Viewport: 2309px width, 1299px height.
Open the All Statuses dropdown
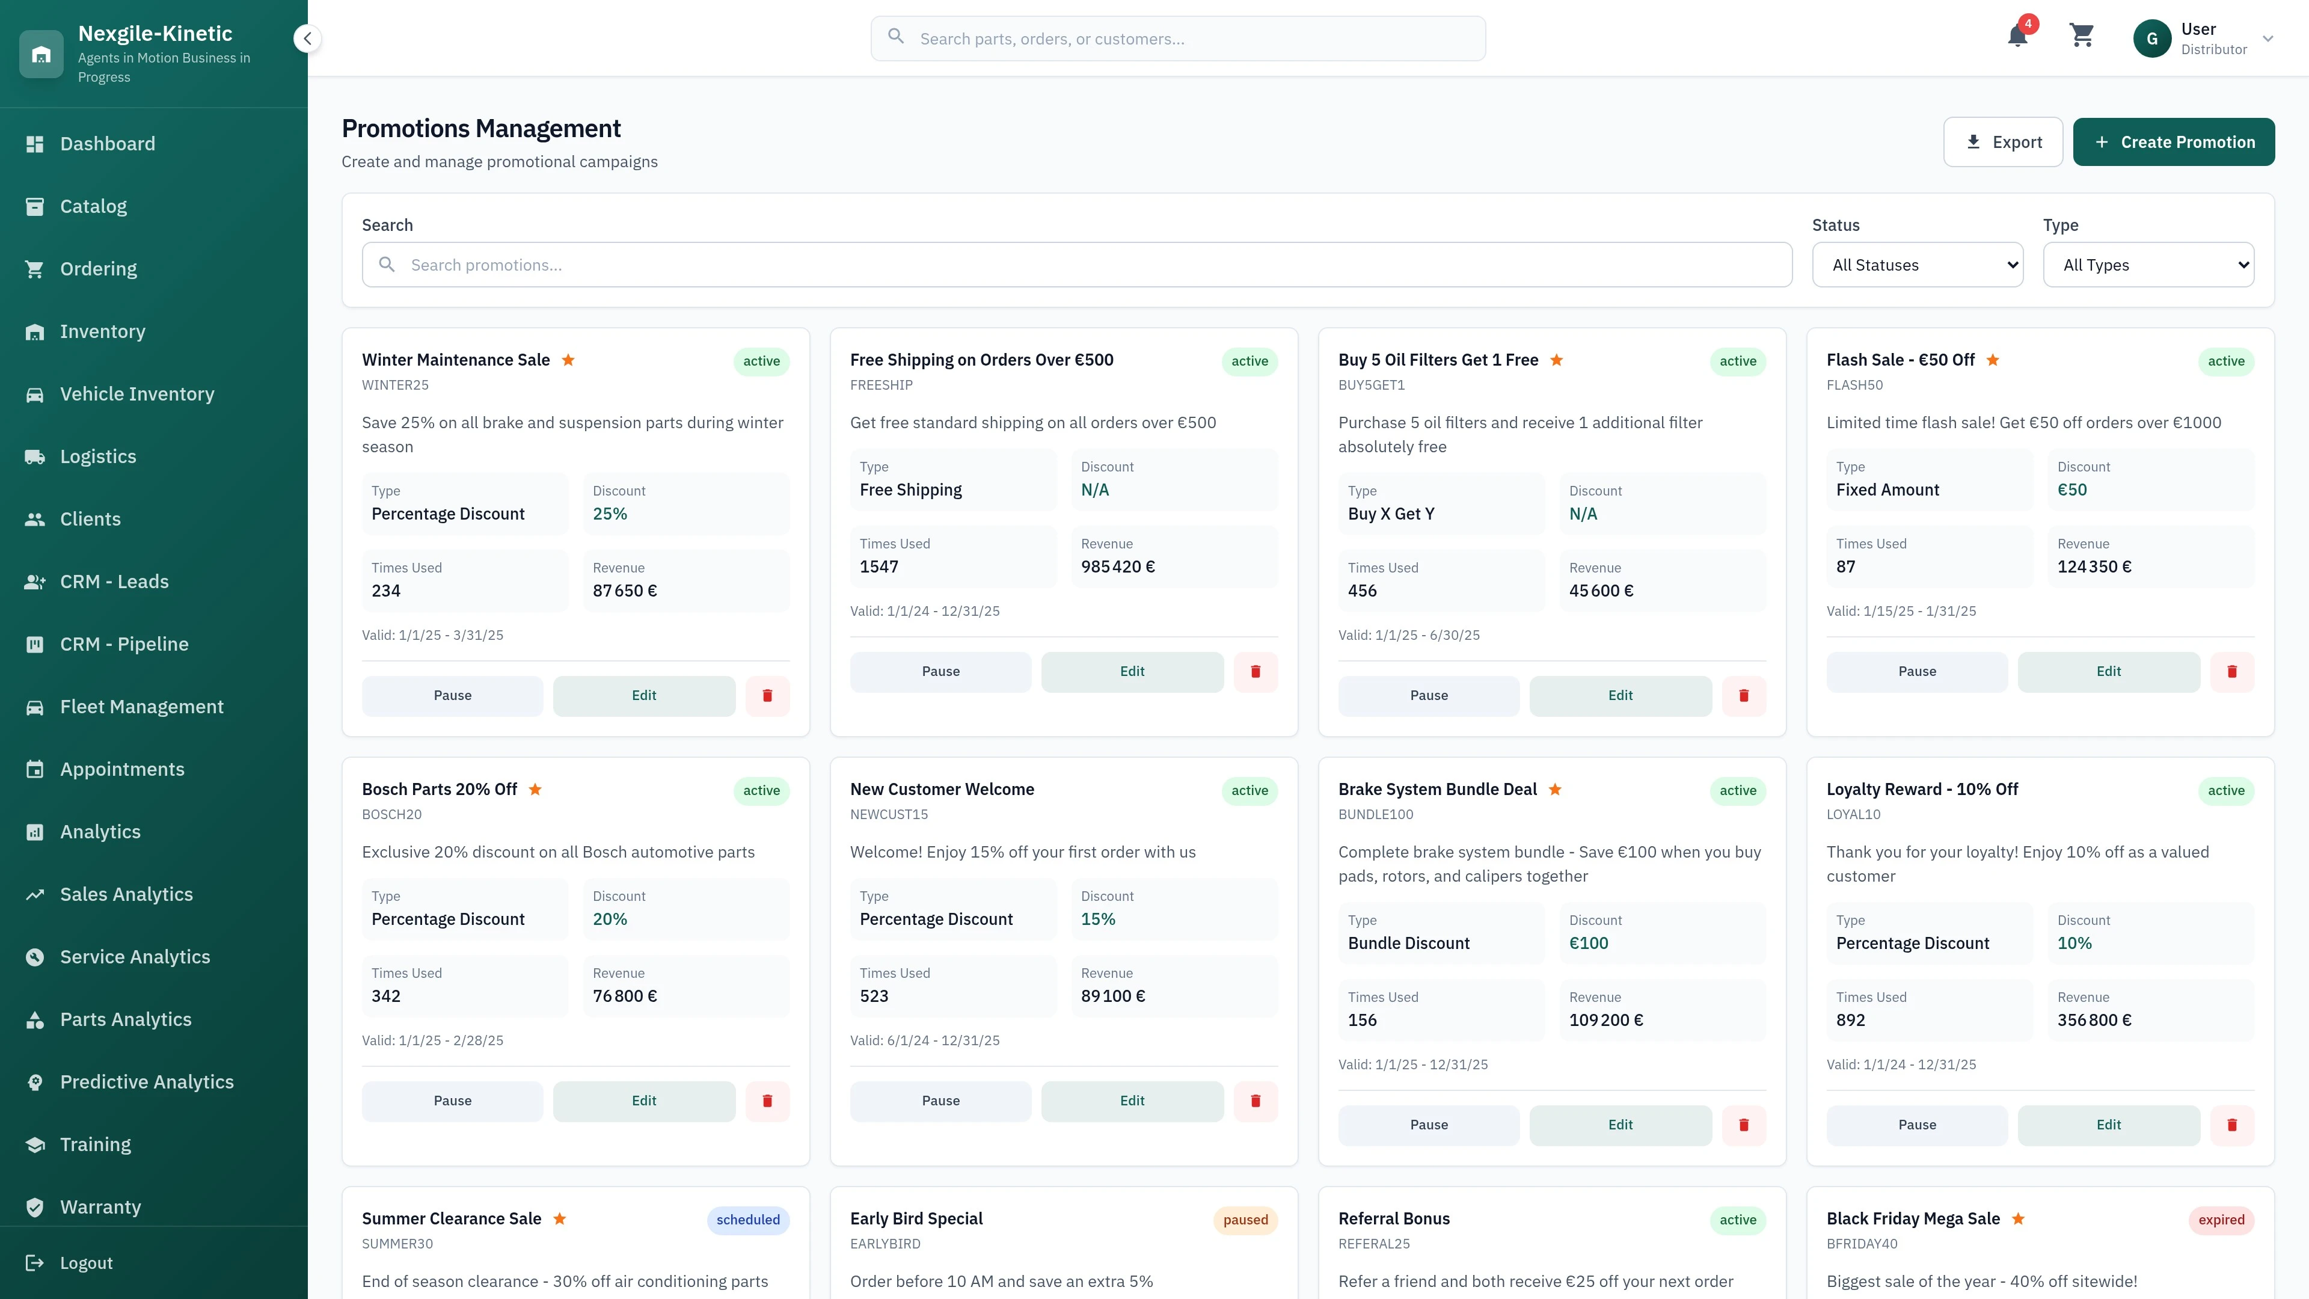click(1918, 265)
